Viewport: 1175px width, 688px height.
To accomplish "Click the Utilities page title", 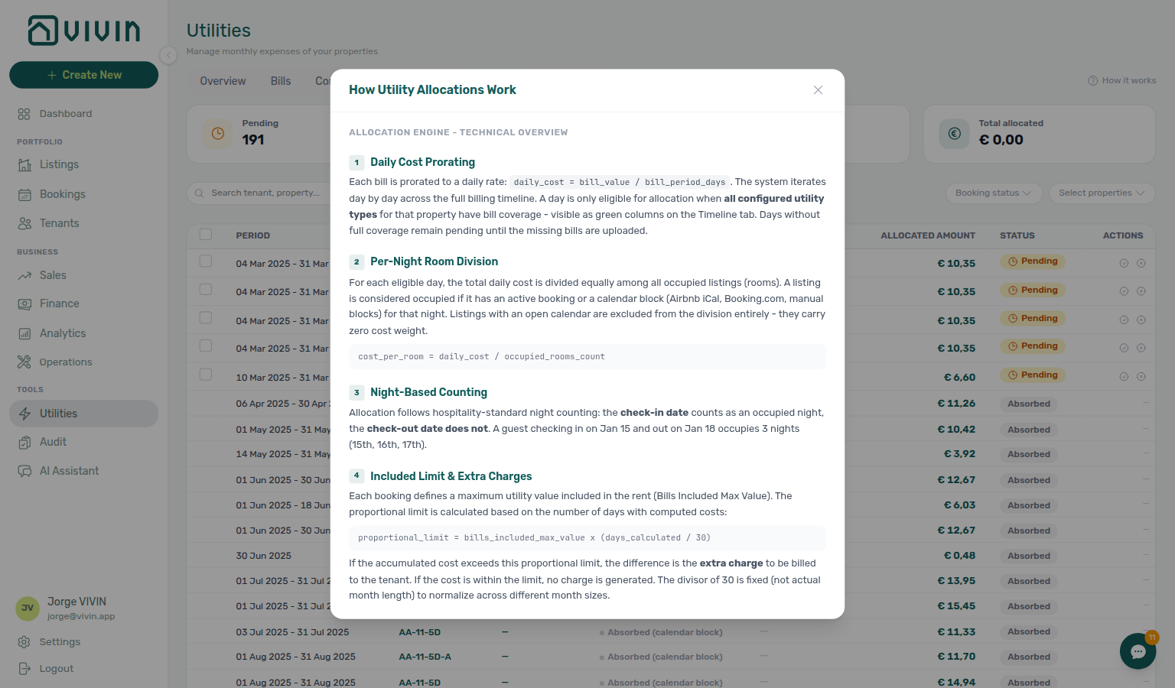I will (219, 31).
